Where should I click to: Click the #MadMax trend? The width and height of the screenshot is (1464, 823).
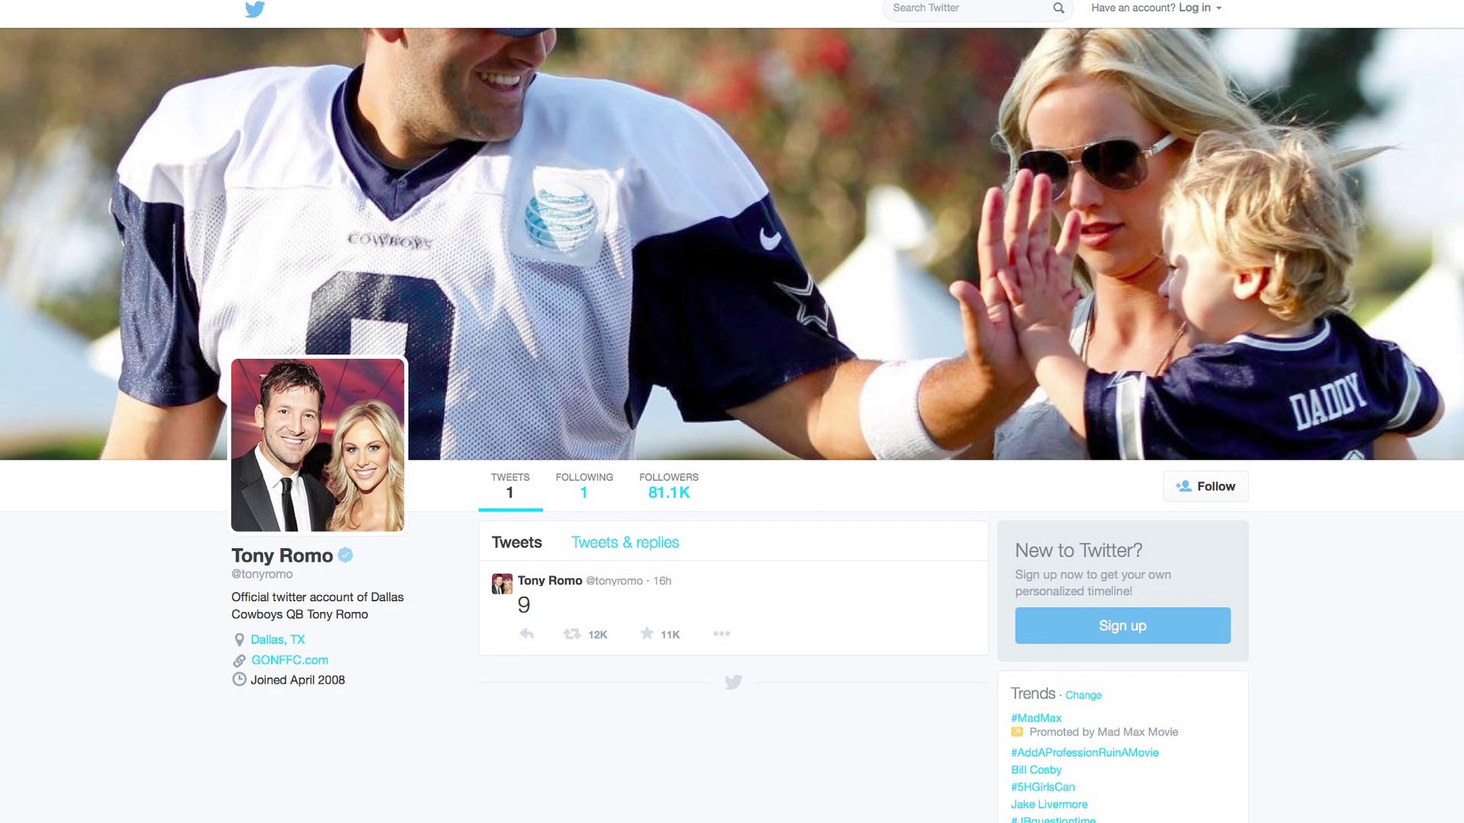tap(1035, 718)
